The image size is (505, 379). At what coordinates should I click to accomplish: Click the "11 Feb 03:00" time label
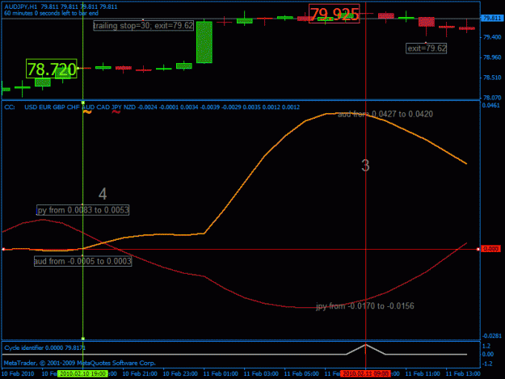click(x=261, y=373)
